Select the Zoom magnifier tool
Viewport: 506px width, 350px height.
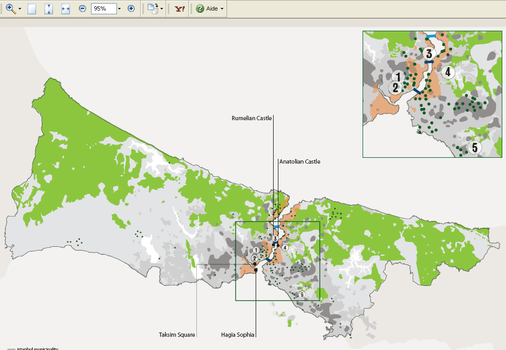pos(10,8)
